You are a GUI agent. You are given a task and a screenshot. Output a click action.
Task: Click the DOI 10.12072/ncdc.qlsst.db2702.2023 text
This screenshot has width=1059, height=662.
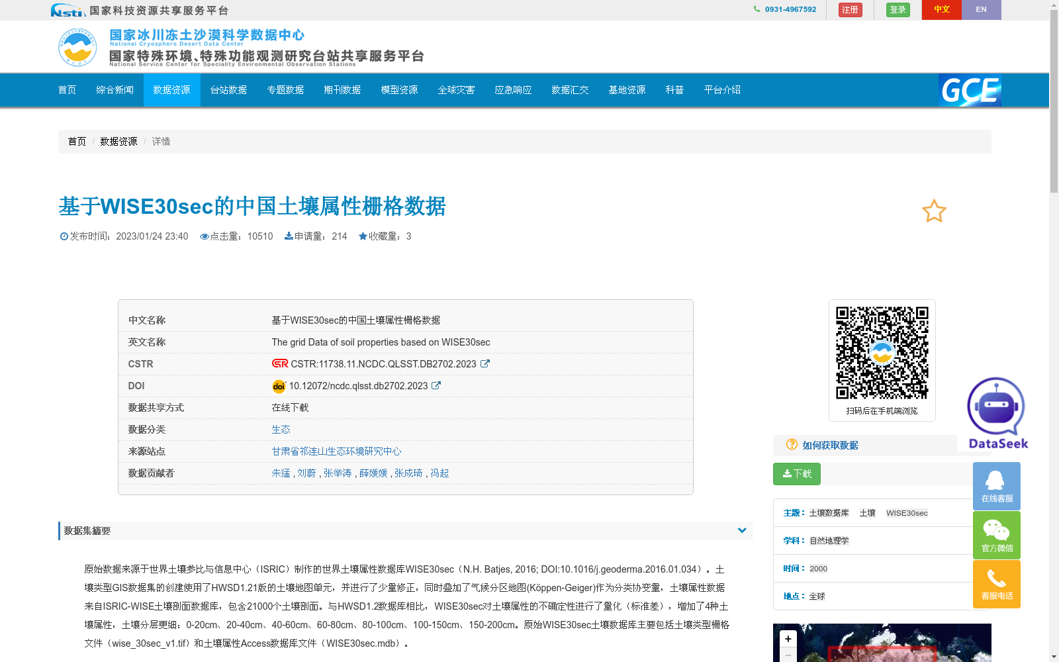click(x=358, y=386)
